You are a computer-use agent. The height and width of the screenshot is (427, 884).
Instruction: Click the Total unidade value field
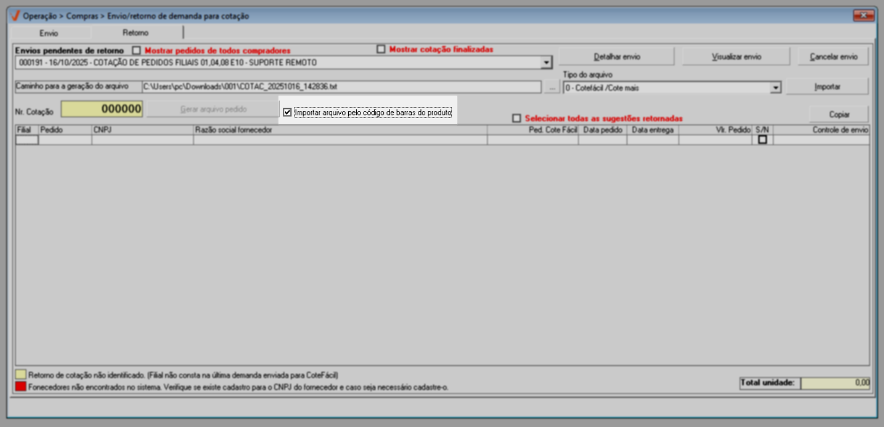835,383
